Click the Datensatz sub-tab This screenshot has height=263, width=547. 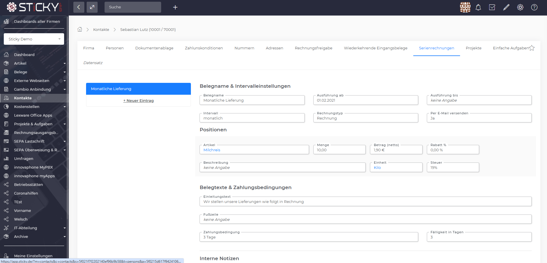(93, 63)
